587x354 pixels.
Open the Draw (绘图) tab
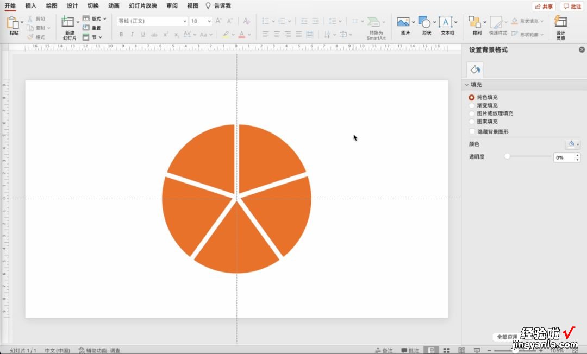pyautogui.click(x=52, y=5)
